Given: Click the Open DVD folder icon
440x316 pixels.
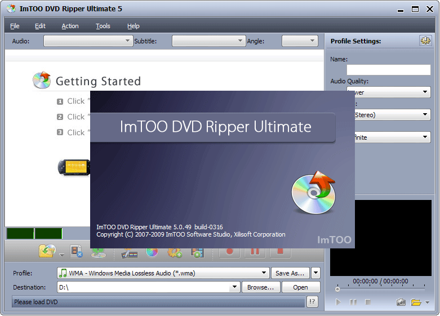Looking at the screenshot, I should coord(47,251).
